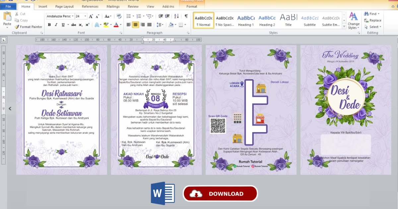
Task: Apply yellow text highlight color
Action: pyautogui.click(x=106, y=25)
